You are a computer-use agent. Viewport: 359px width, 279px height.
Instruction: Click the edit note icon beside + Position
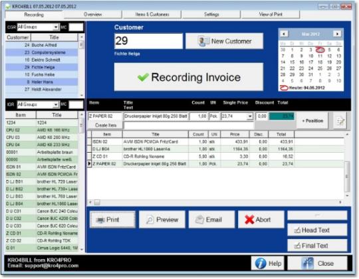340,121
